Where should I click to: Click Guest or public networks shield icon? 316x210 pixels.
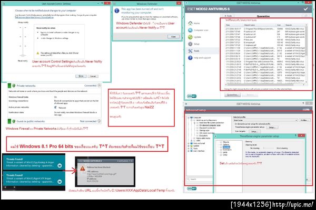14,121
